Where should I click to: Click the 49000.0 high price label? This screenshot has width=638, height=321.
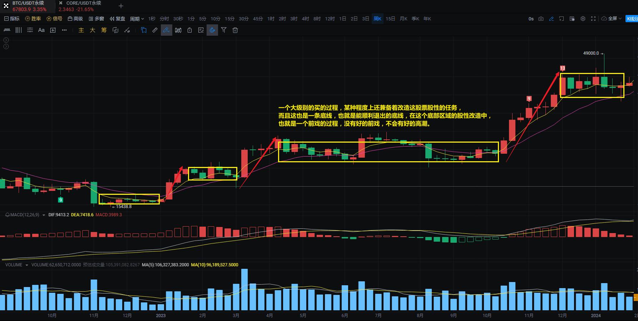pos(591,53)
